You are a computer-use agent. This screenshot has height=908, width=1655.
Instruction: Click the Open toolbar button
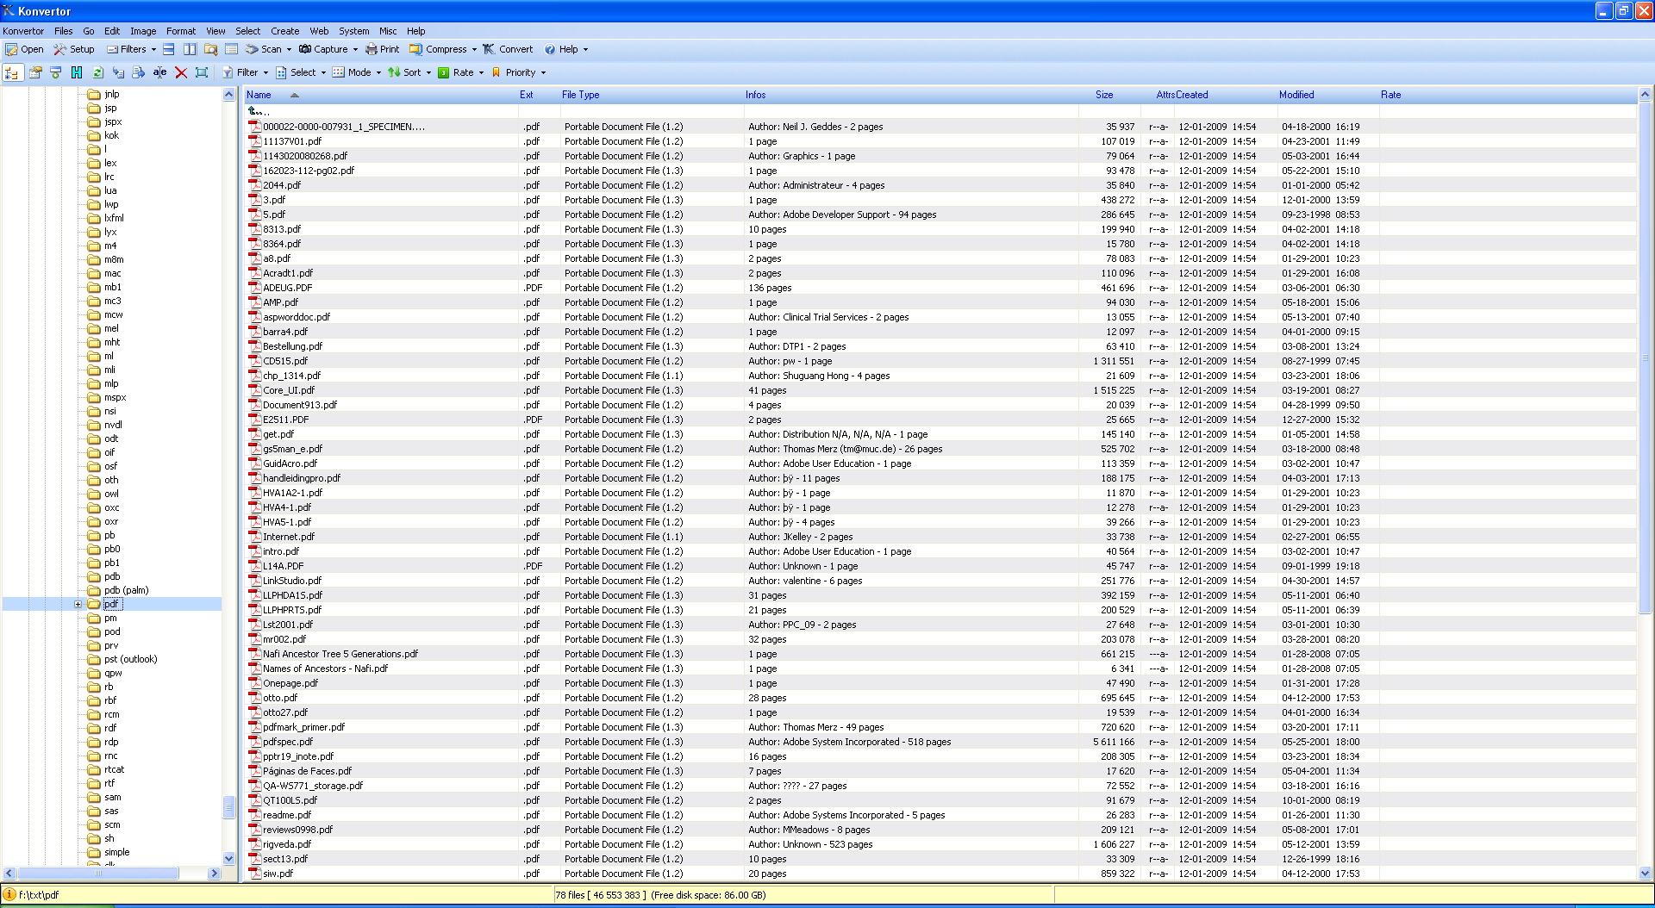pyautogui.click(x=24, y=49)
